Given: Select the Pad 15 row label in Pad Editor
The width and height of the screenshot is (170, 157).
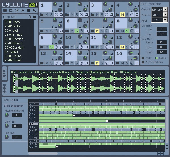Looking at the screenshot, I should (x=33, y=144).
